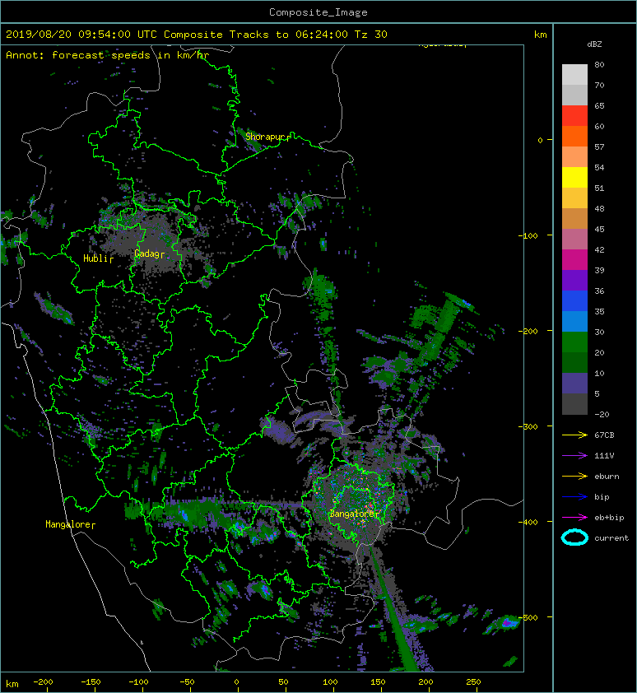Click the '67CB' legend label
The height and width of the screenshot is (693, 637).
604,435
